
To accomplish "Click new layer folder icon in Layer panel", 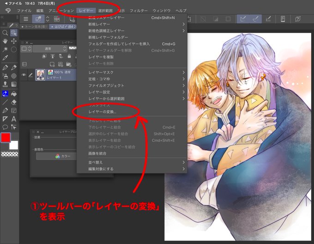I will coord(68,64).
